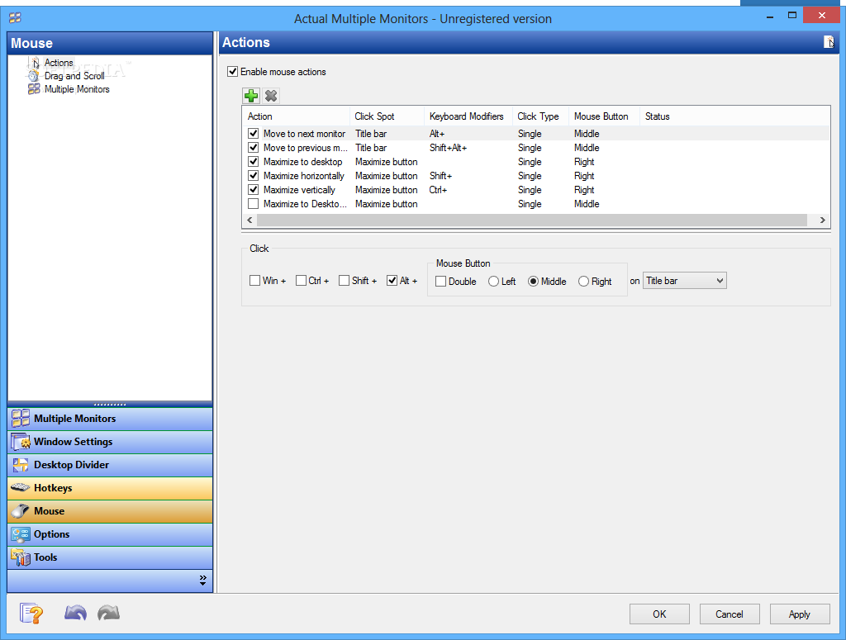Screen dimensions: 846x640
Task: Click the Apply button
Action: pyautogui.click(x=800, y=614)
